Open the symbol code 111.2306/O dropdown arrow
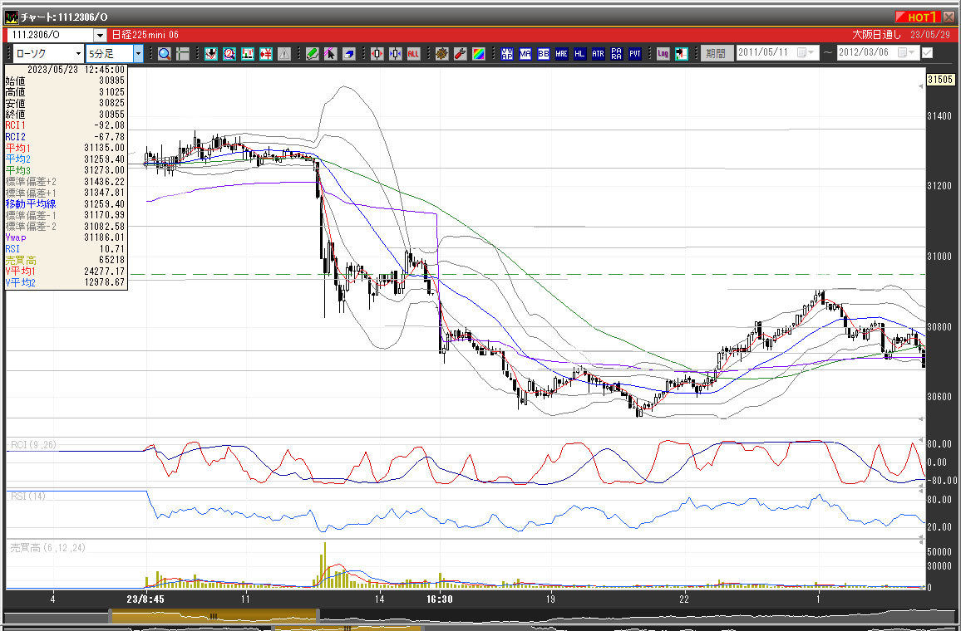The width and height of the screenshot is (961, 631). pyautogui.click(x=100, y=36)
